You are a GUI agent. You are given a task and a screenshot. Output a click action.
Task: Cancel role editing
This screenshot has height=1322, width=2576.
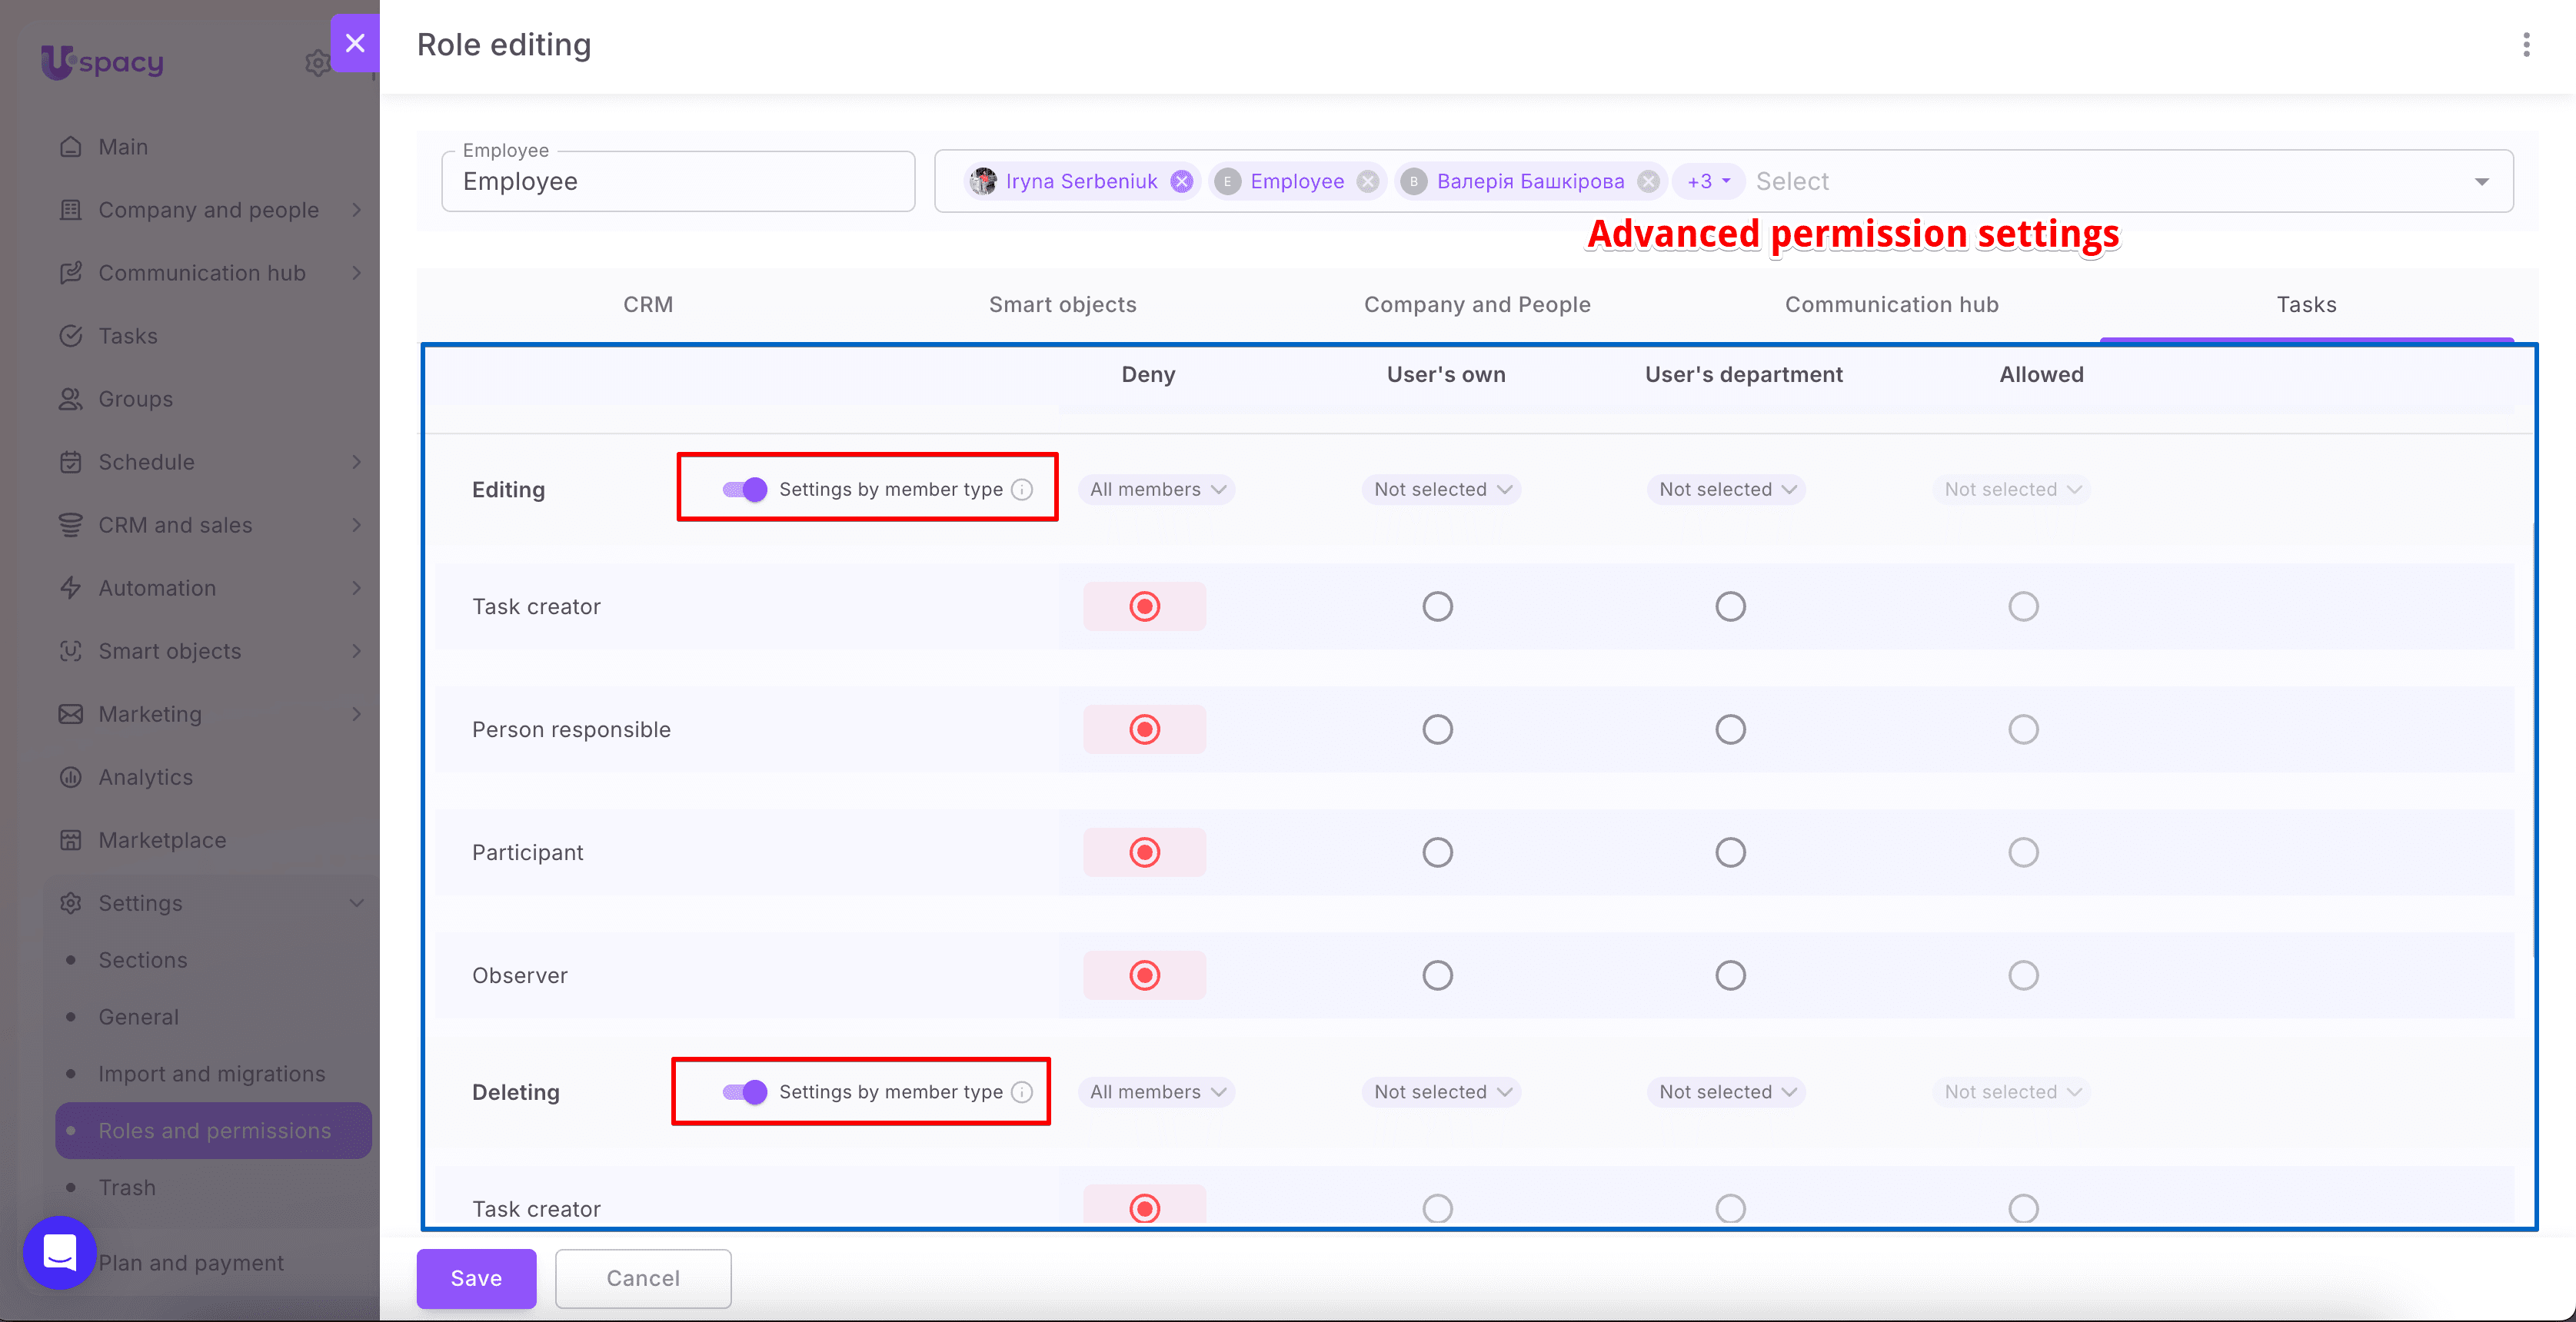tap(643, 1278)
